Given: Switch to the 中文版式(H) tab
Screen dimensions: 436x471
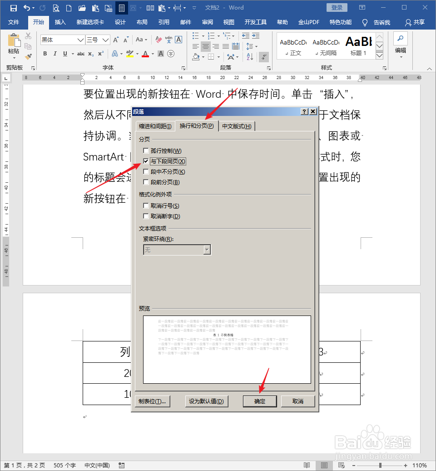Looking at the screenshot, I should tap(237, 126).
